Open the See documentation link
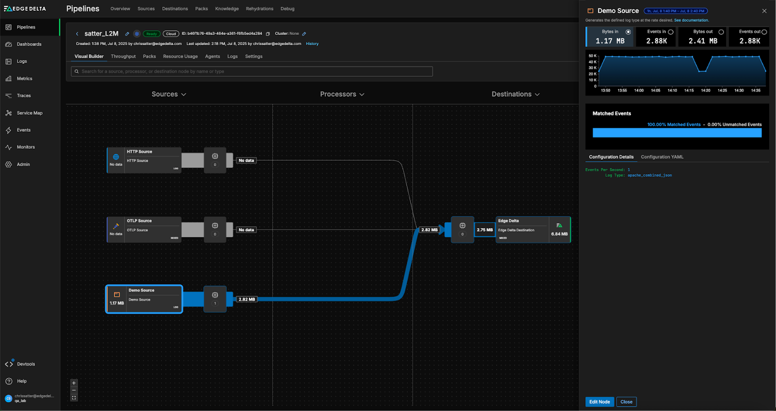The width and height of the screenshot is (776, 411). tap(691, 20)
